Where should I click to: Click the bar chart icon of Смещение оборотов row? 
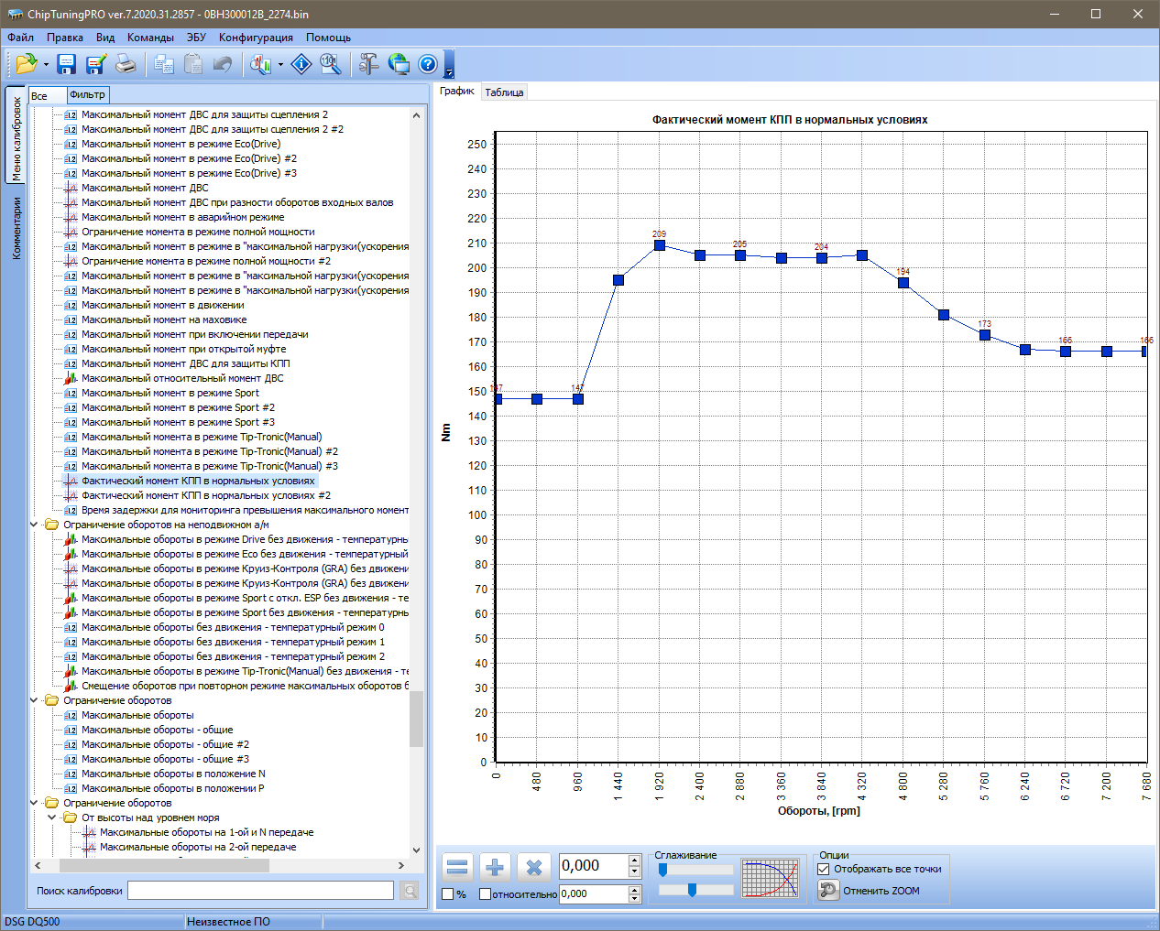[x=71, y=686]
